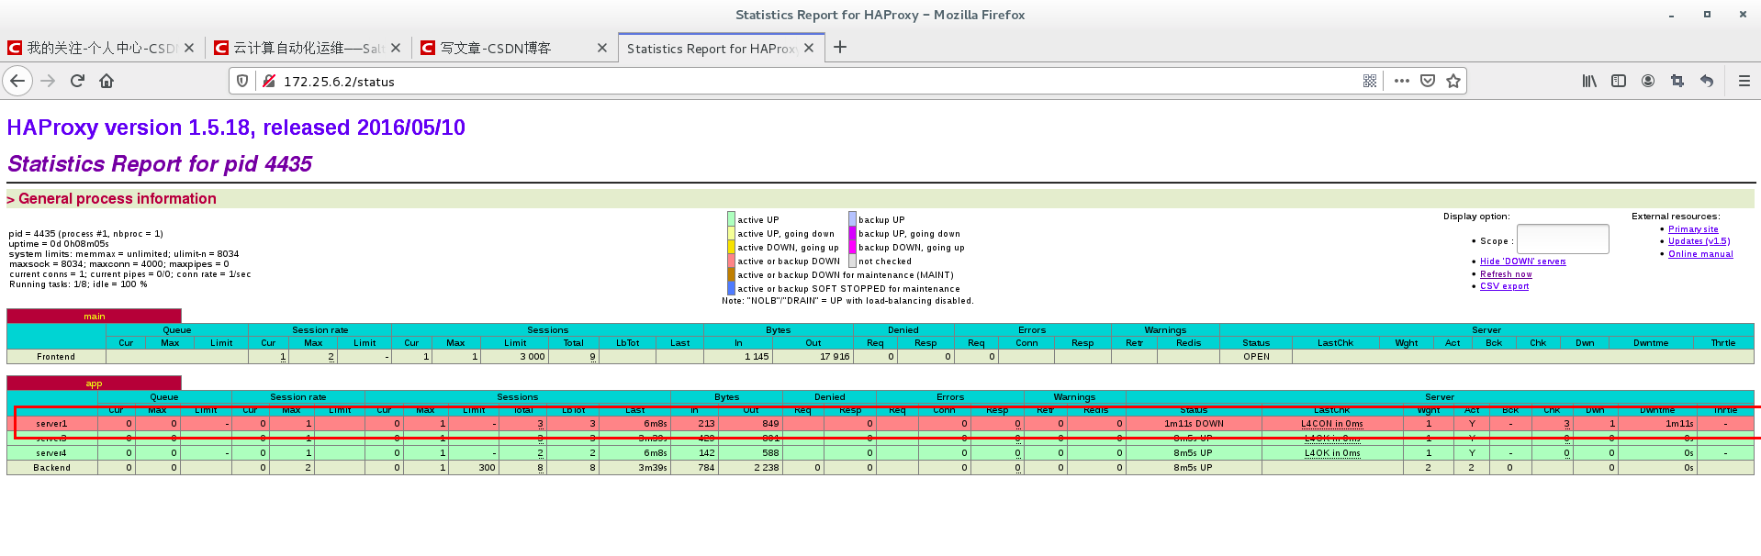
Task: Save page to Pocket
Action: tap(1428, 81)
